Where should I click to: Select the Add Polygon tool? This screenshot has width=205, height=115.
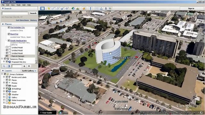click(53, 9)
